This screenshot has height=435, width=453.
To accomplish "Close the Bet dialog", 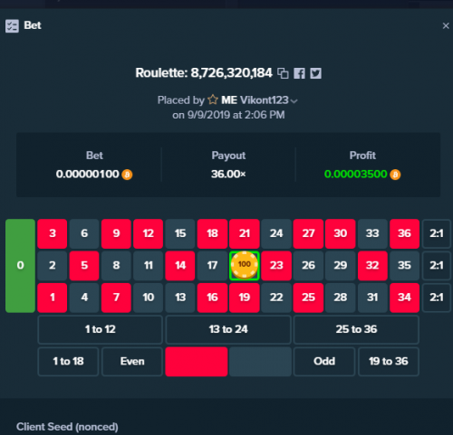I will 446,26.
